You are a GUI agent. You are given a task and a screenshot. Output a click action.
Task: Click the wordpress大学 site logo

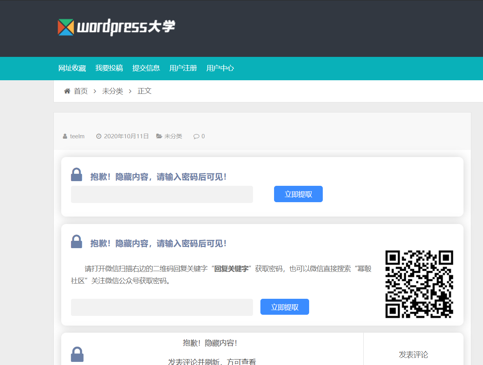(x=116, y=27)
